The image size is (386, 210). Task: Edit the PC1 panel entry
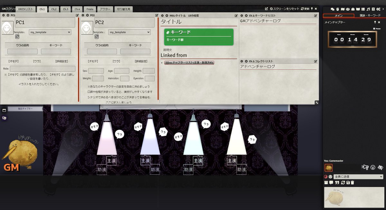pos(77,15)
